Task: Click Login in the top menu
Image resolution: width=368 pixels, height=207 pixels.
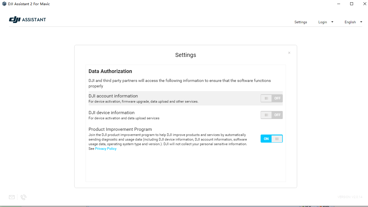Action: (322, 22)
